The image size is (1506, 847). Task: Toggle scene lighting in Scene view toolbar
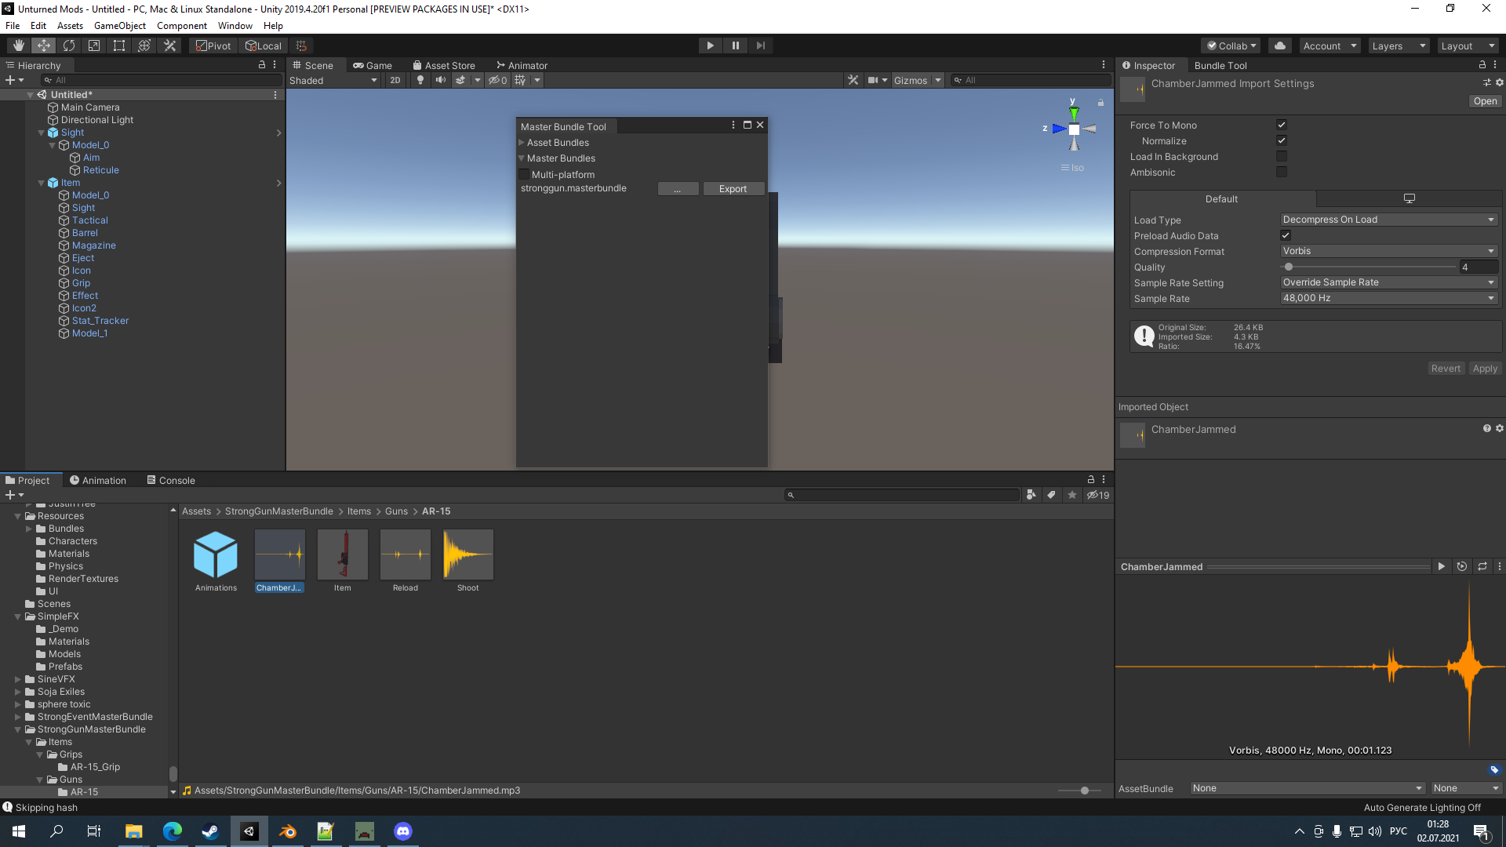420,80
